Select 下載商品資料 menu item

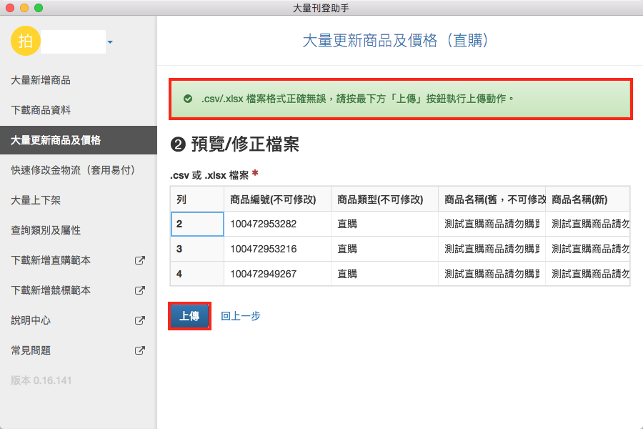[x=41, y=110]
